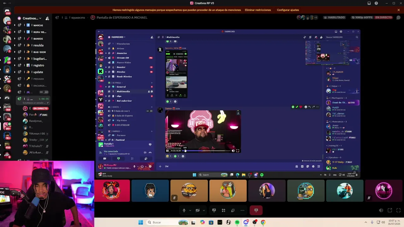Open the BANEOS channel
This screenshot has height=227, width=404.
pyautogui.click(x=33, y=38)
